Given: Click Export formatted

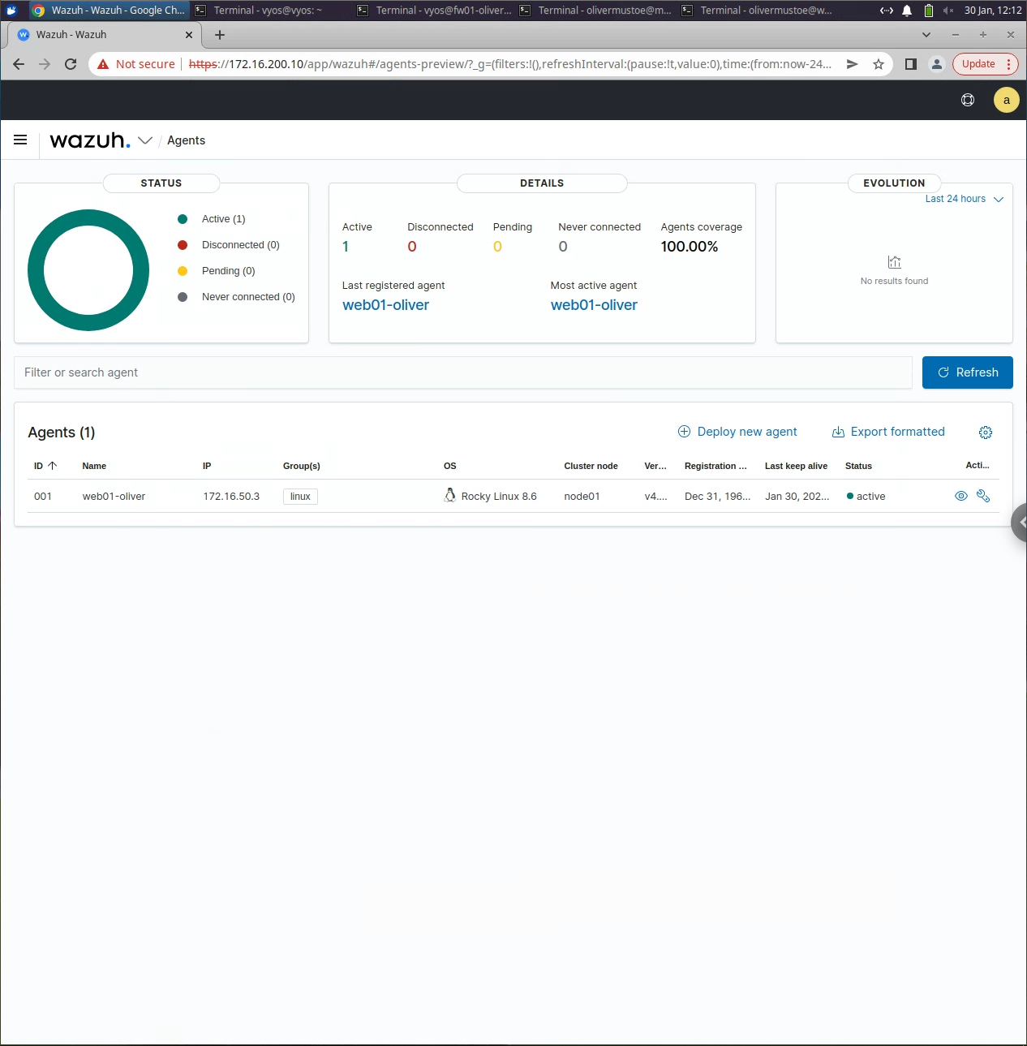Looking at the screenshot, I should click(x=888, y=432).
